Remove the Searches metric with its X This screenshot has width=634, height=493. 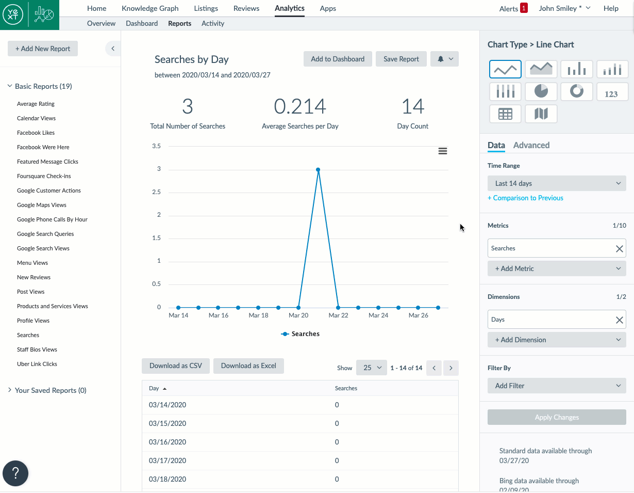tap(620, 248)
